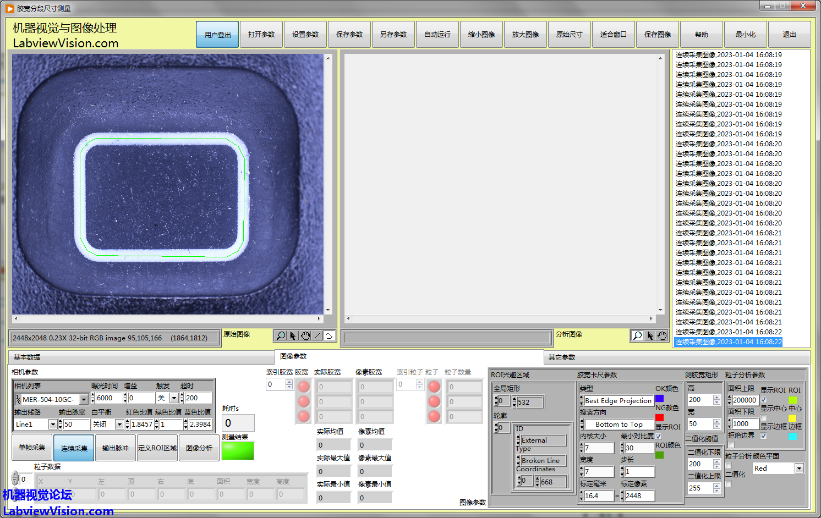This screenshot has width=821, height=518.
Task: Switch to the 基本数据 tab
Action: 27,357
